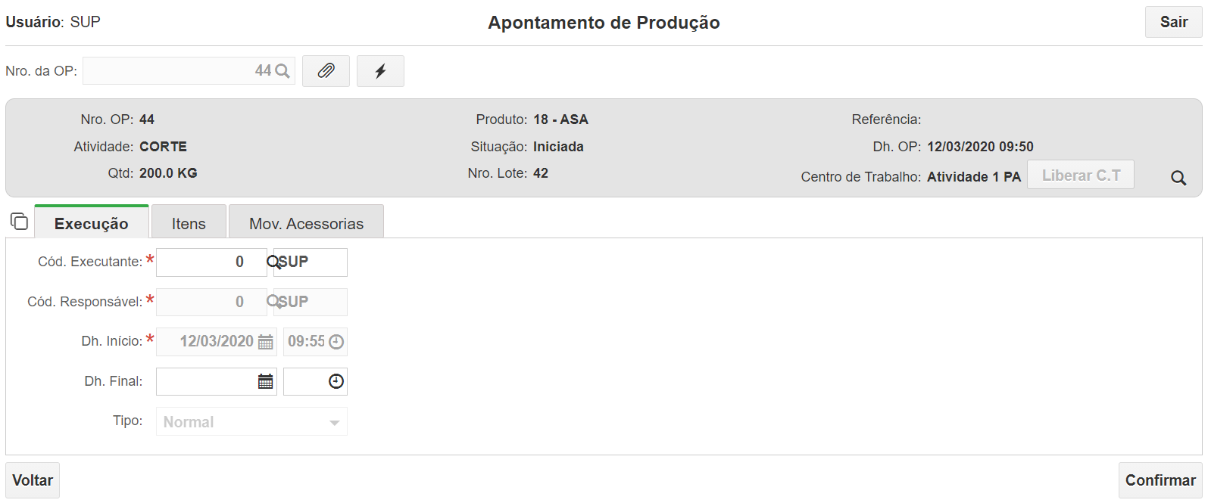
Task: Open the Dh. Final clock time picker
Action: pos(336,381)
